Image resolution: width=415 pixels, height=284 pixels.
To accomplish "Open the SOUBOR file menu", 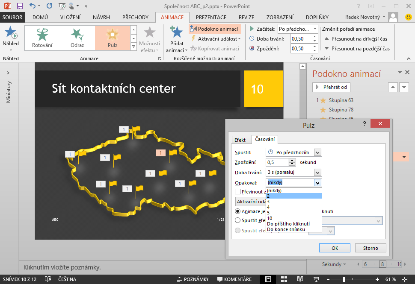I will pos(12,17).
